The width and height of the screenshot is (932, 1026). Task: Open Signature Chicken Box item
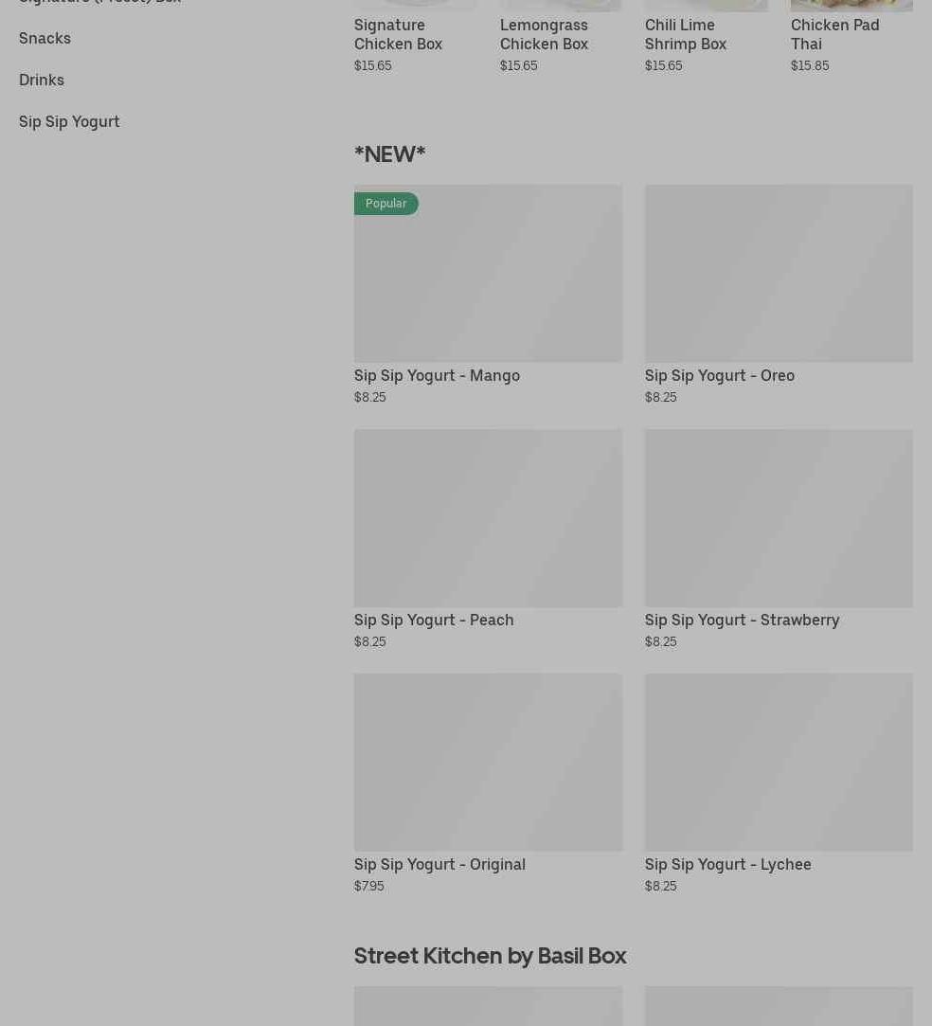(x=398, y=34)
